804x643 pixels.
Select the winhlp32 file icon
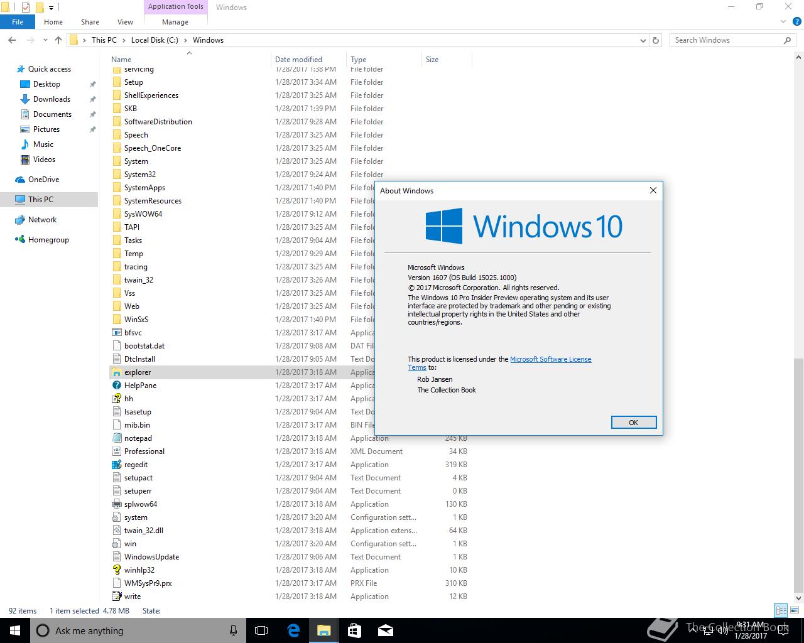point(116,570)
